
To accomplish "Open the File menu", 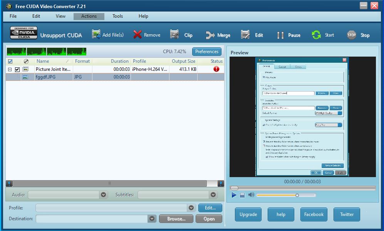I will point(13,16).
